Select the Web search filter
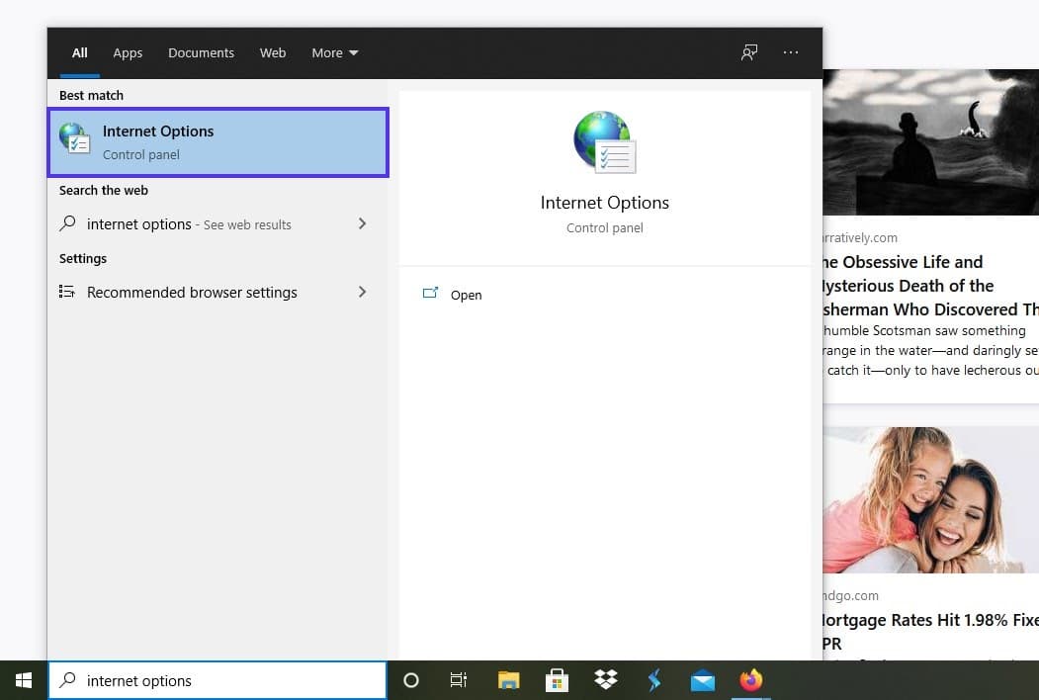Image resolution: width=1039 pixels, height=700 pixels. [x=273, y=52]
